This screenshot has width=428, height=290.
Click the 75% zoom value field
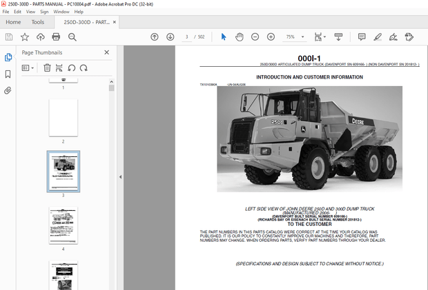point(291,37)
